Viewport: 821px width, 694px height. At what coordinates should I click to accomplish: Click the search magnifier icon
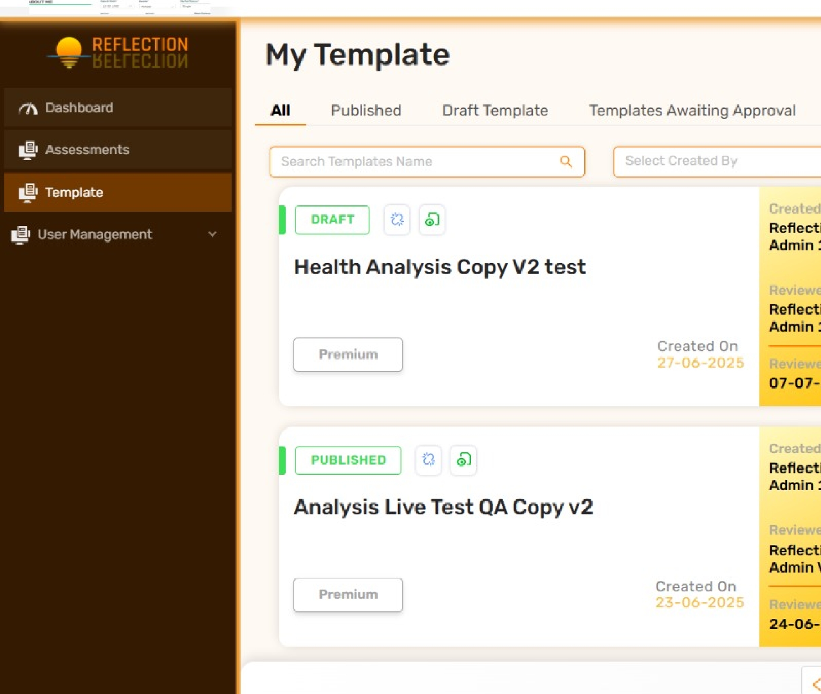pyautogui.click(x=566, y=161)
